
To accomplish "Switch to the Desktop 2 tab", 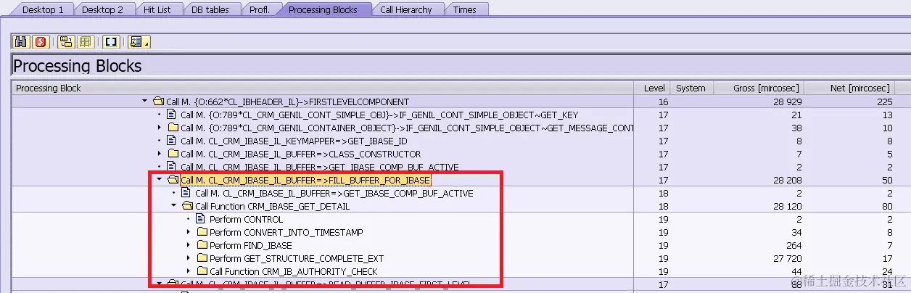I will 102,9.
